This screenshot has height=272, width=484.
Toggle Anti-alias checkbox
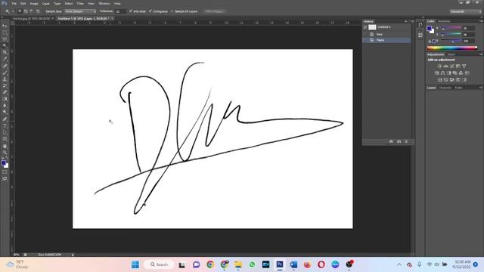pyautogui.click(x=131, y=11)
